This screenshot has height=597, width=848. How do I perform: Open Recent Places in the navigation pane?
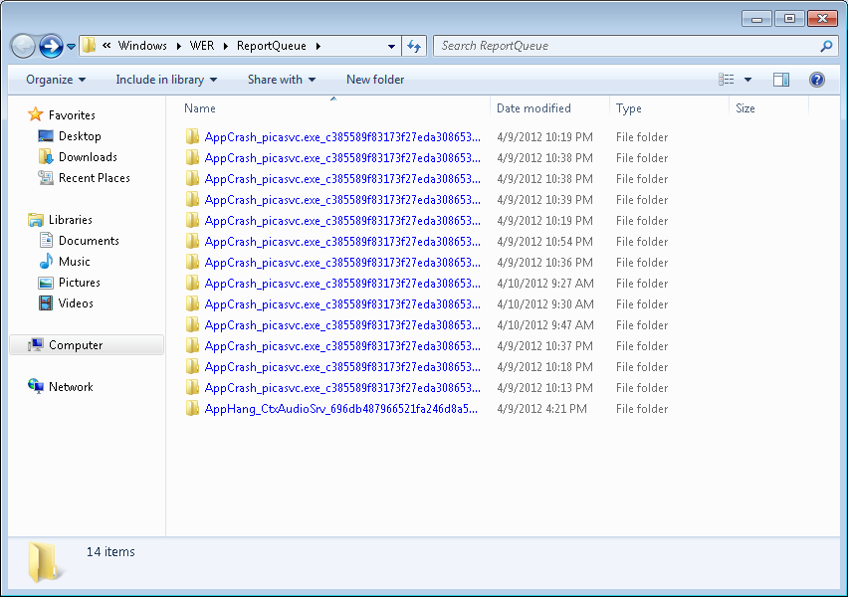pyautogui.click(x=95, y=178)
